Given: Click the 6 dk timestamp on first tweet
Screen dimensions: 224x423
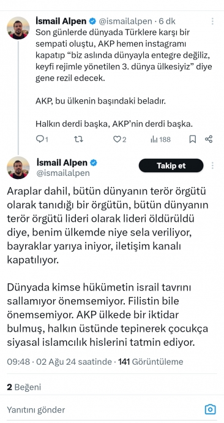Looking at the screenshot, I should click(167, 21).
